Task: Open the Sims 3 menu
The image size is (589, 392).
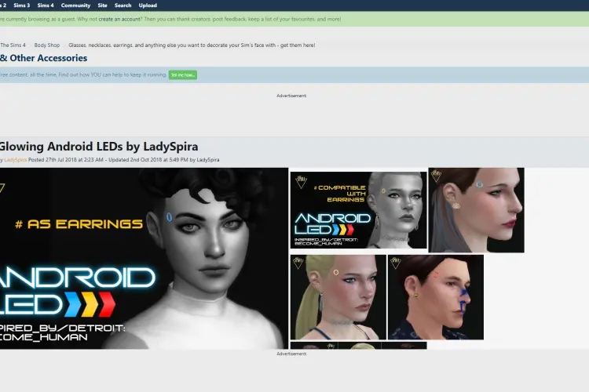Action: [x=21, y=5]
